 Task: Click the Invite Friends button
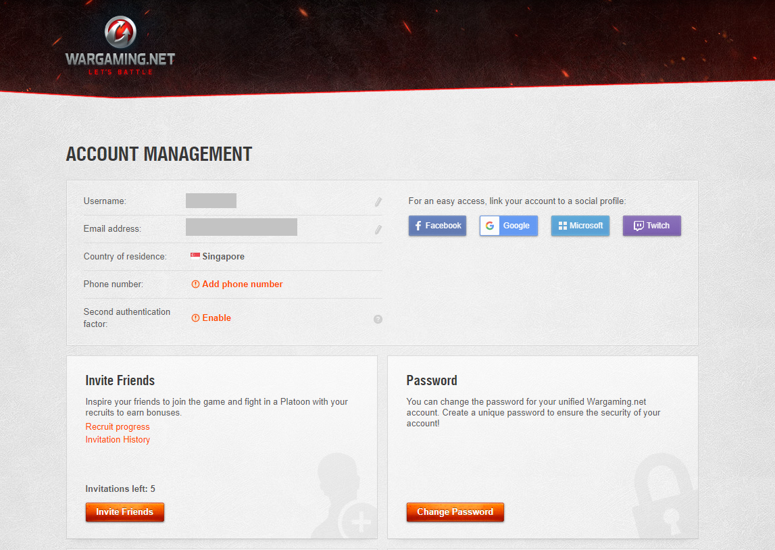124,512
